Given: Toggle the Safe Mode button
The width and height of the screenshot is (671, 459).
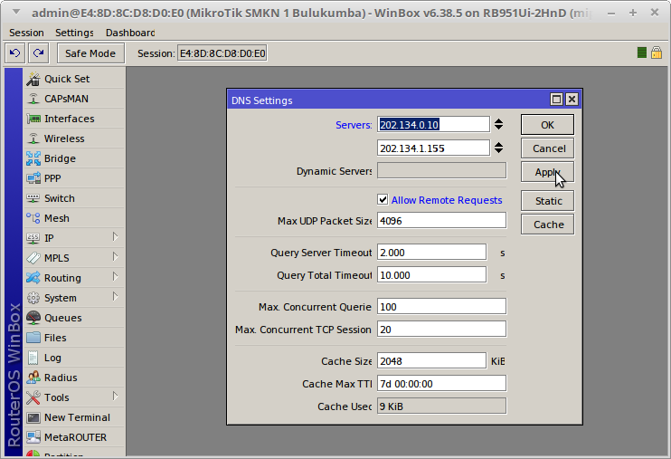Looking at the screenshot, I should coord(90,53).
